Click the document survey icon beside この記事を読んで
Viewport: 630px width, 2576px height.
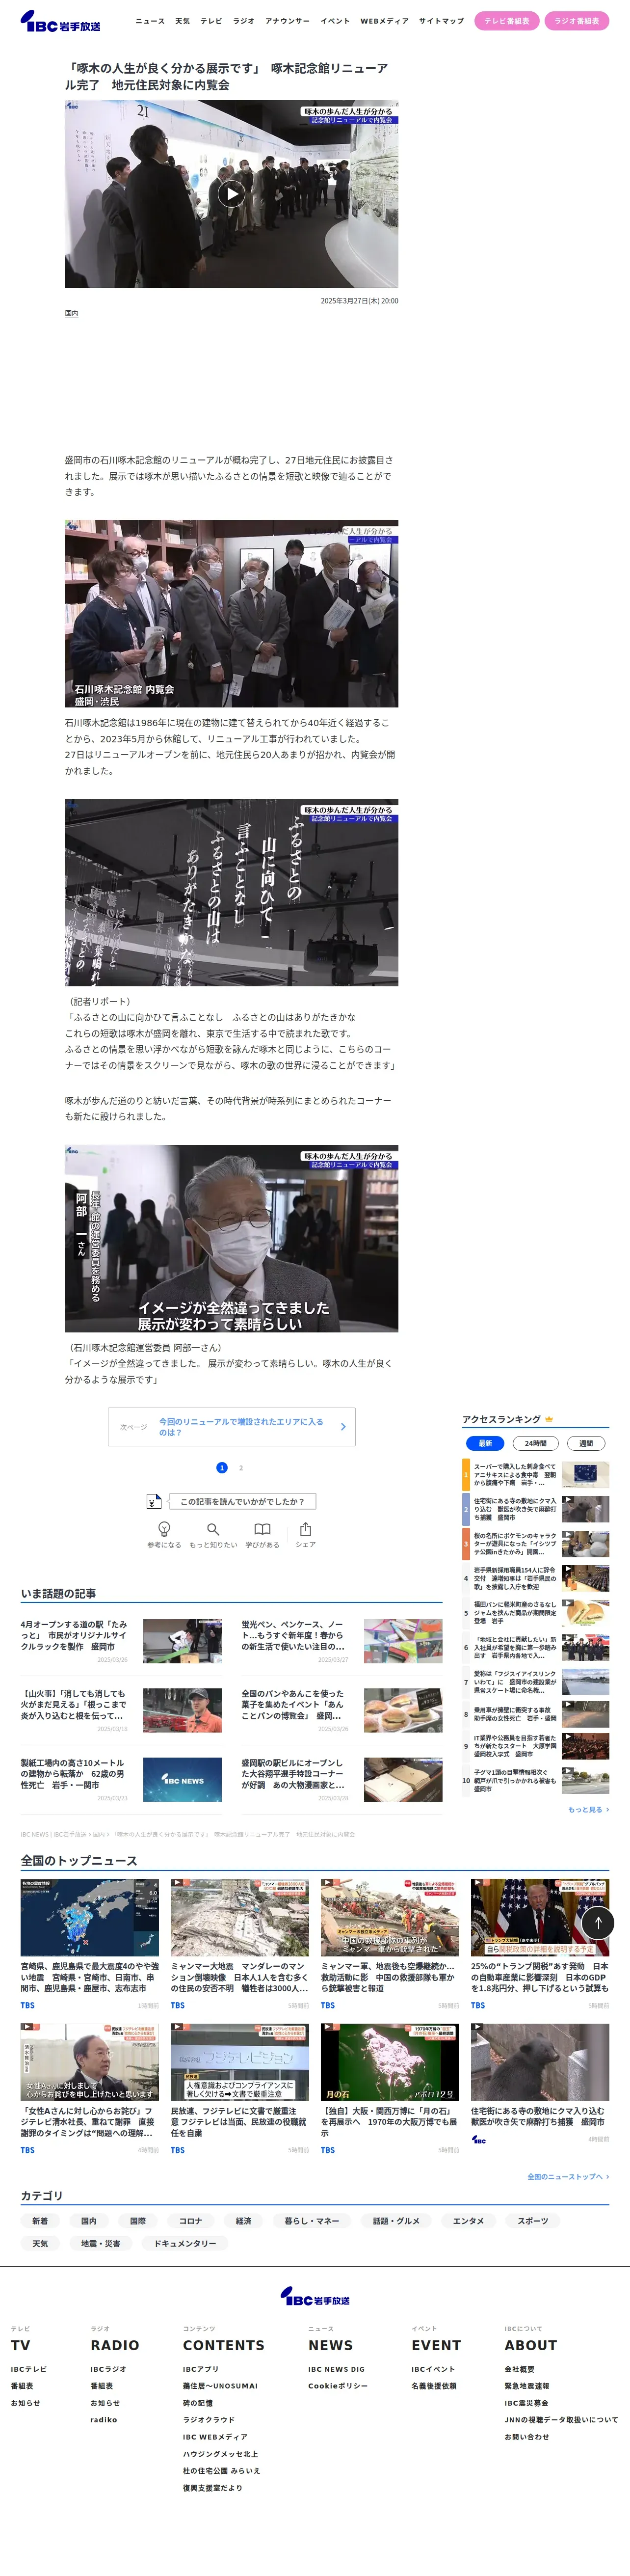(153, 1501)
